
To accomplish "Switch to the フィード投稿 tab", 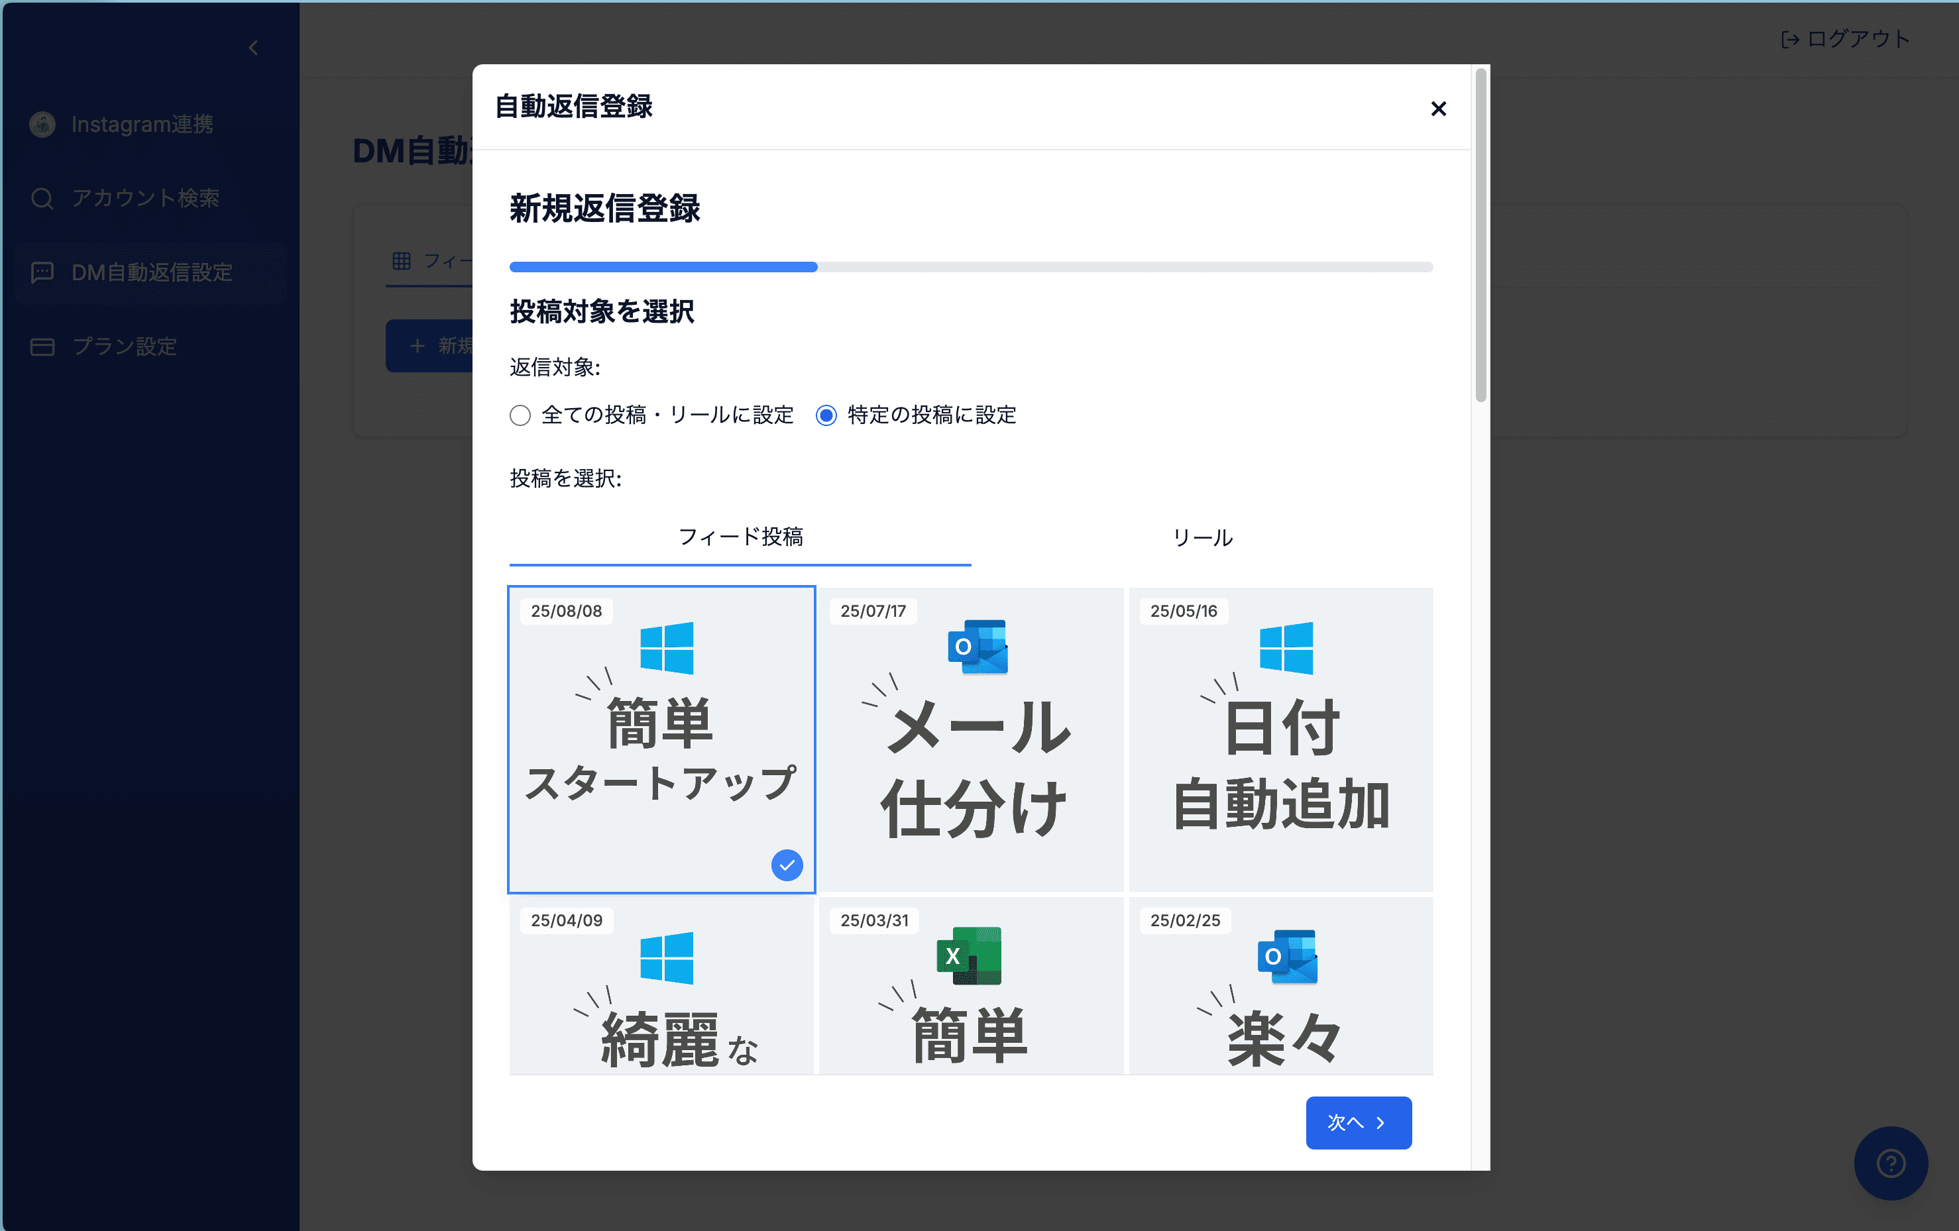I will [739, 537].
